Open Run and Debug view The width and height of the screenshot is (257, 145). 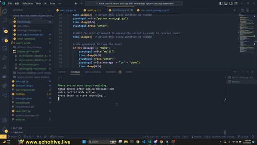click(4, 58)
